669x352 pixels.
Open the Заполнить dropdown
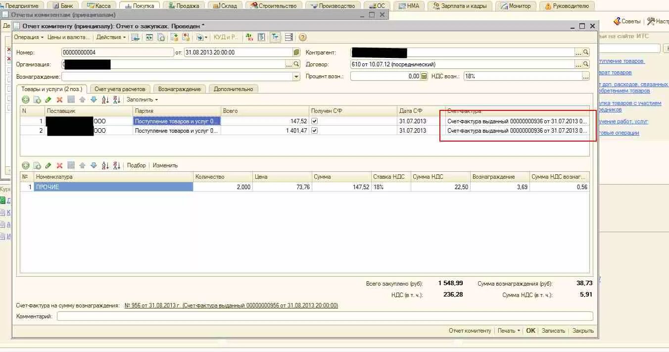(x=142, y=100)
